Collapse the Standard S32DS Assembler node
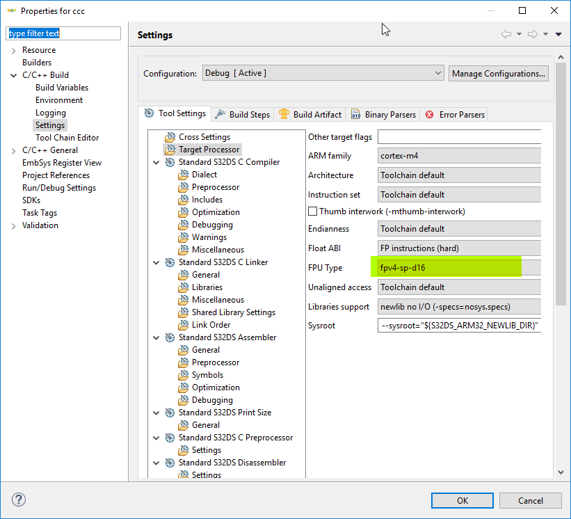This screenshot has height=519, width=571. [156, 337]
